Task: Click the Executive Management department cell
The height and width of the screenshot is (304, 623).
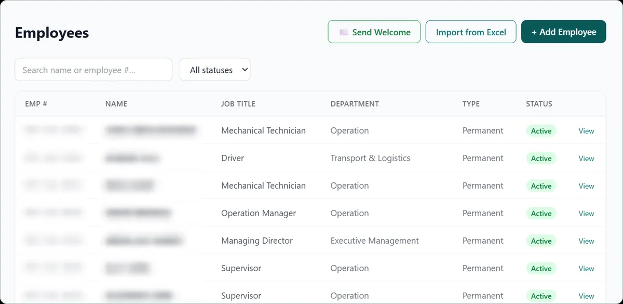Action: tap(375, 241)
